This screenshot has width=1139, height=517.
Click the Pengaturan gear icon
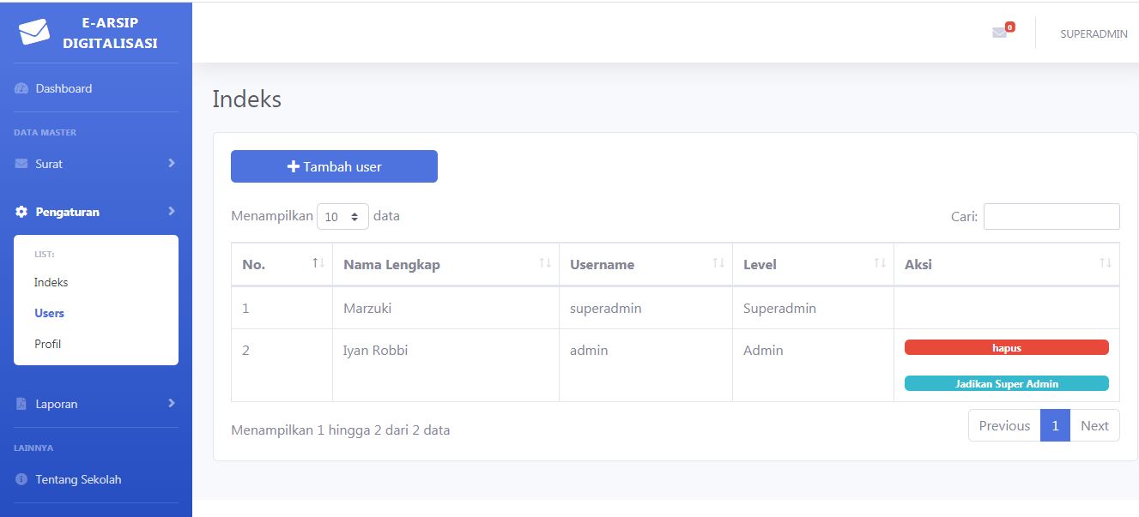tap(21, 212)
